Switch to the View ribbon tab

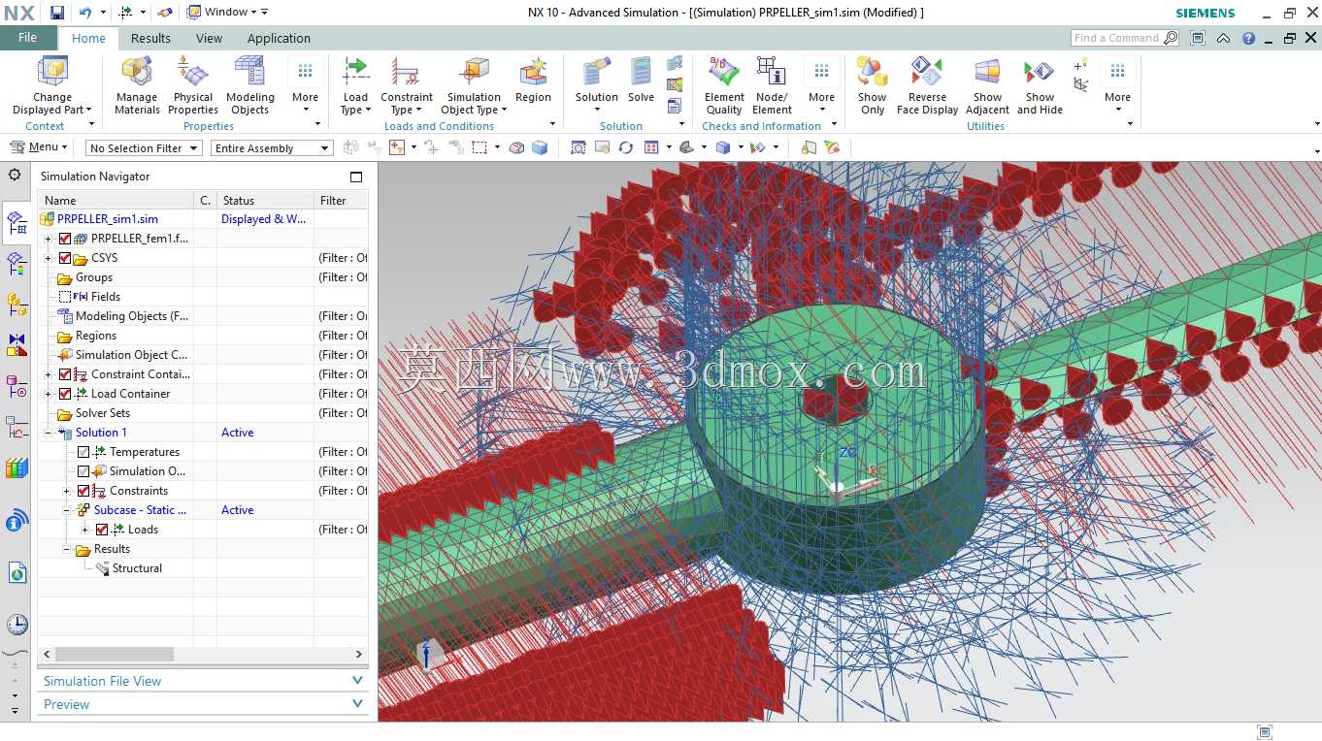209,39
